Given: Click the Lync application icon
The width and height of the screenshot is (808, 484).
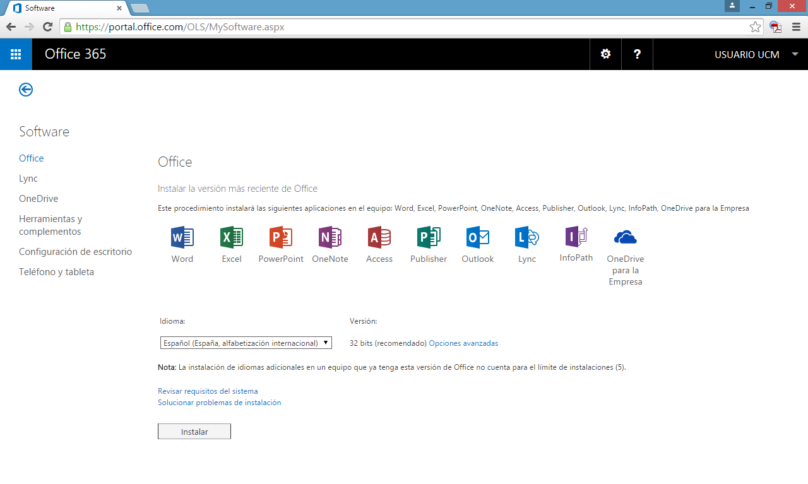Looking at the screenshot, I should pyautogui.click(x=527, y=238).
